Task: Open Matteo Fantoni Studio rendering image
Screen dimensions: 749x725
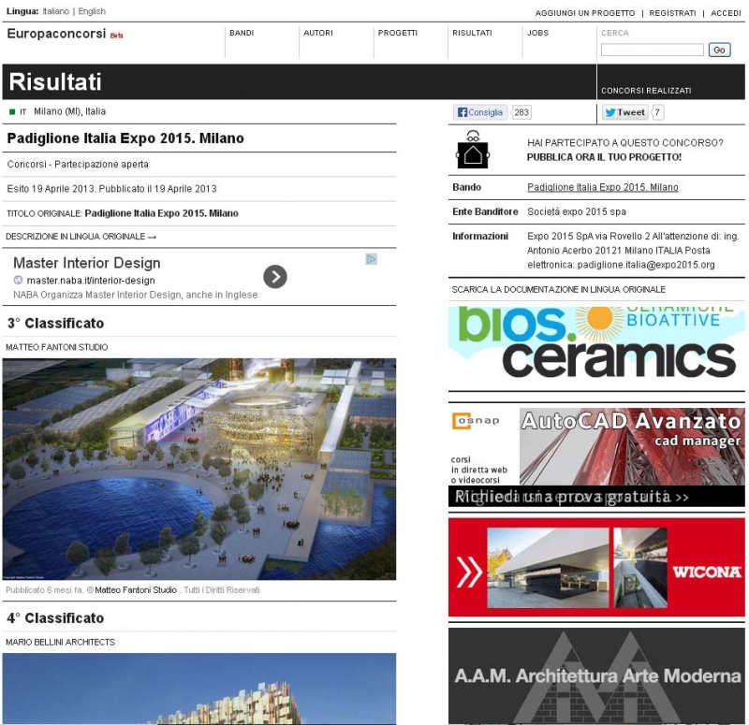Action: point(198,468)
